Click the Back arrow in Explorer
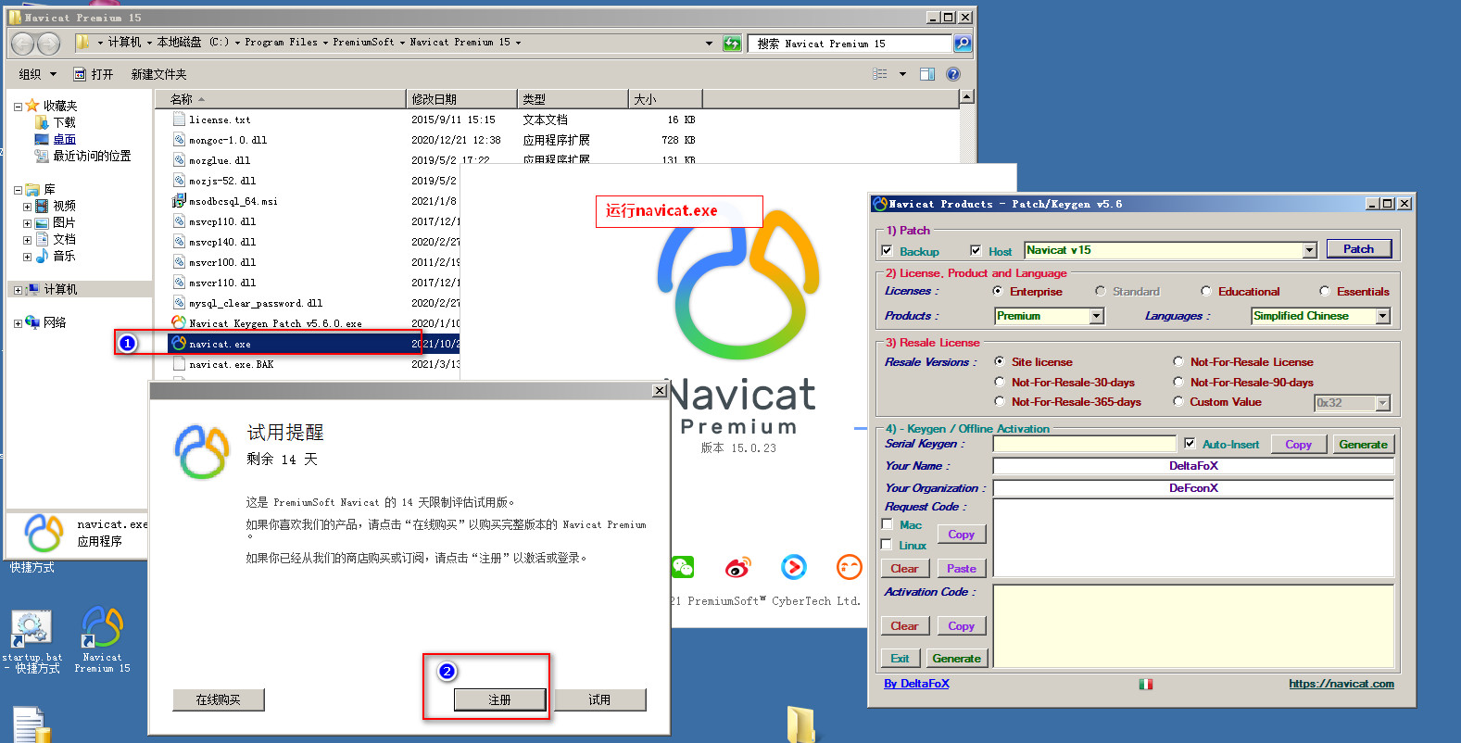Viewport: 1461px width, 743px height. tap(23, 44)
